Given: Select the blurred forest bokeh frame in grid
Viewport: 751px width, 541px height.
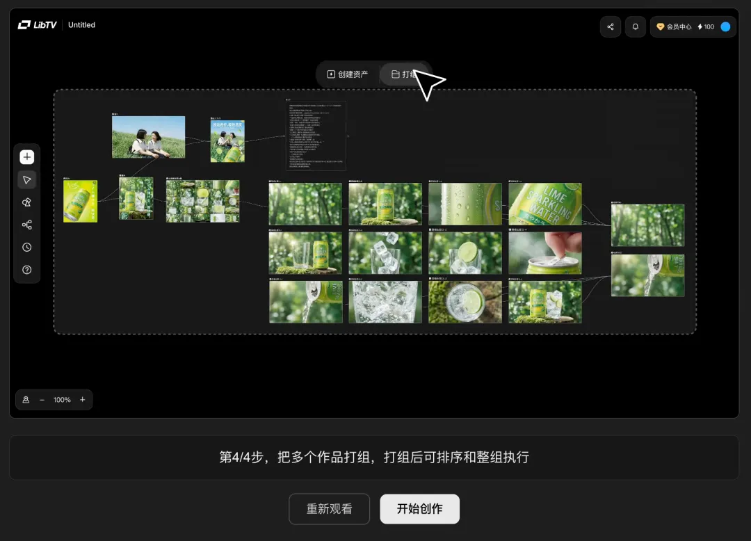Looking at the screenshot, I should (305, 204).
